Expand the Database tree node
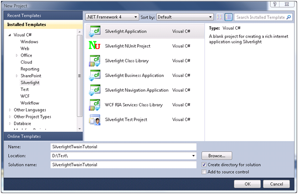Viewport: 298px width, 194px height. tap(10, 123)
